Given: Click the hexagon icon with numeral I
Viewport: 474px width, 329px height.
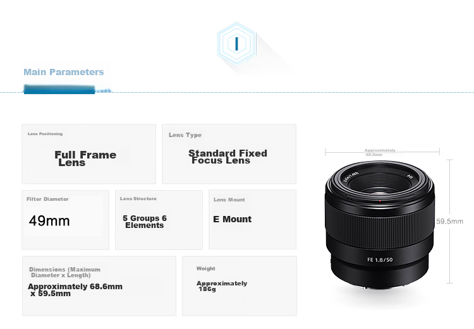Looking at the screenshot, I should (237, 44).
